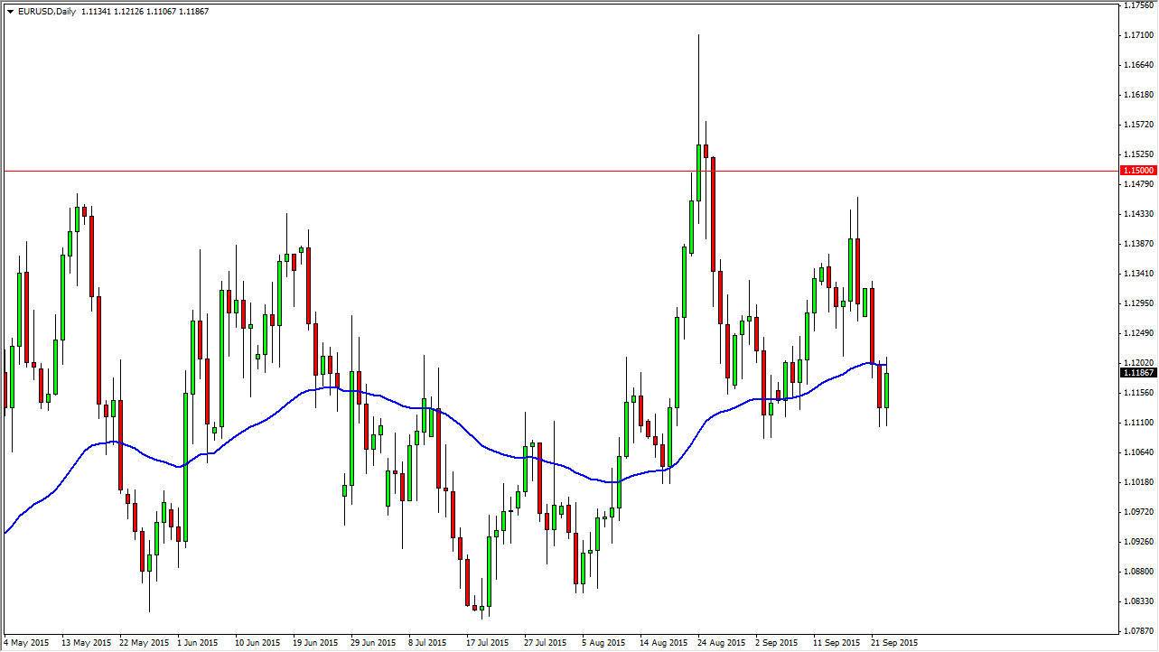This screenshot has width=1159, height=652.
Task: Click the 1.10180 price axis label
Action: click(x=1139, y=482)
